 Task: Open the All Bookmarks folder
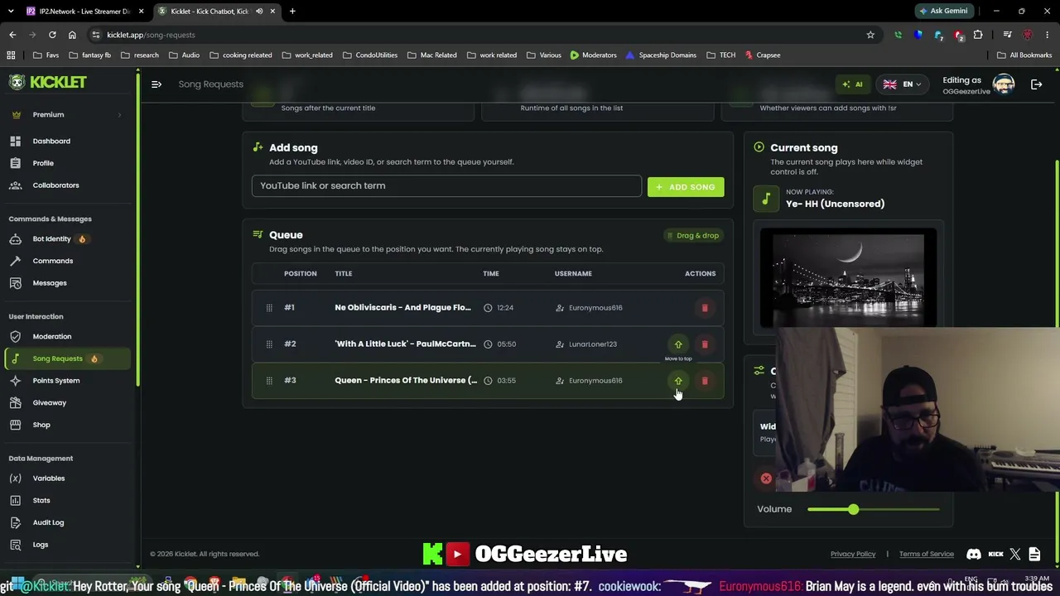coord(1024,55)
